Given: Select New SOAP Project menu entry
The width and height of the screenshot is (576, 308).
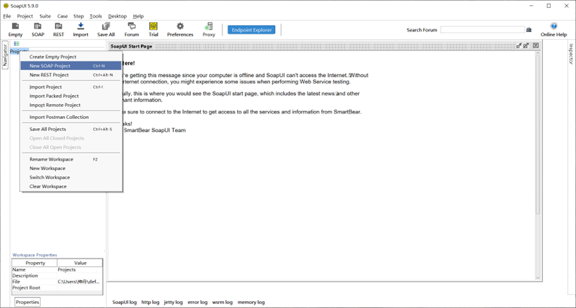Looking at the screenshot, I should coord(71,66).
